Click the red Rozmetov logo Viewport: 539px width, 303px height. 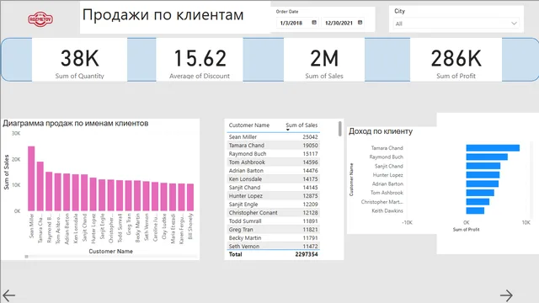[x=40, y=19]
